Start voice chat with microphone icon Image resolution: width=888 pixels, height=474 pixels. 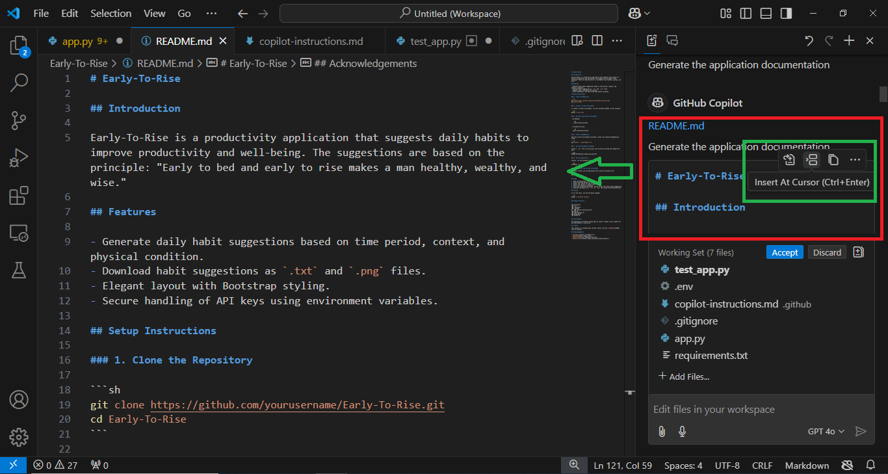point(683,431)
